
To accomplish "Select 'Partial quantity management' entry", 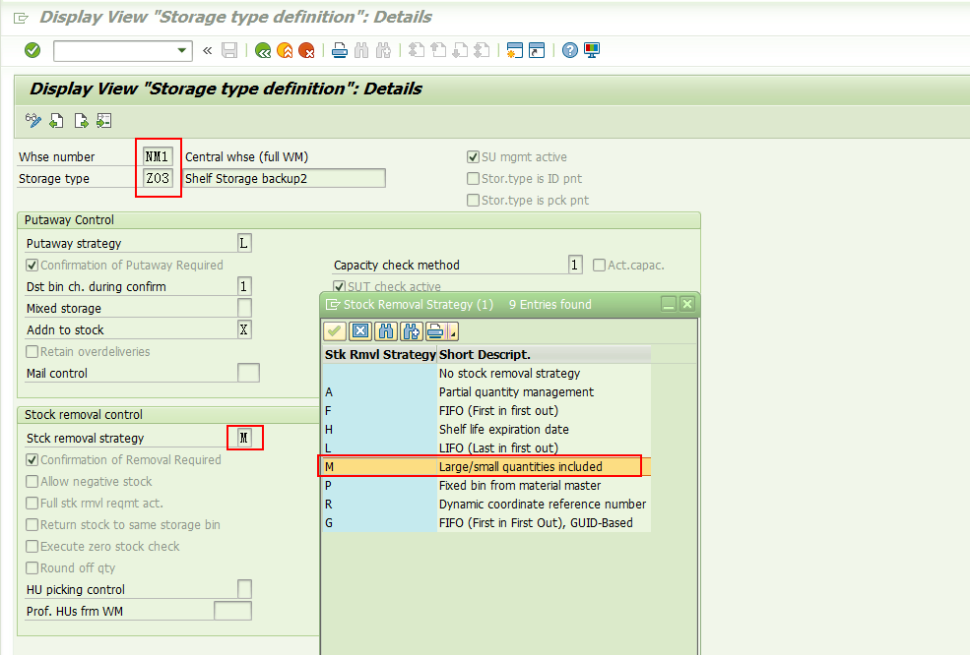I will click(x=486, y=391).
